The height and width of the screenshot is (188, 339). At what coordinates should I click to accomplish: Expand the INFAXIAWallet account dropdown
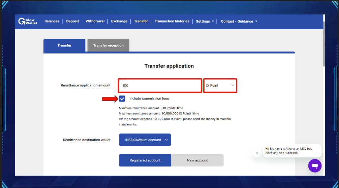(x=145, y=140)
